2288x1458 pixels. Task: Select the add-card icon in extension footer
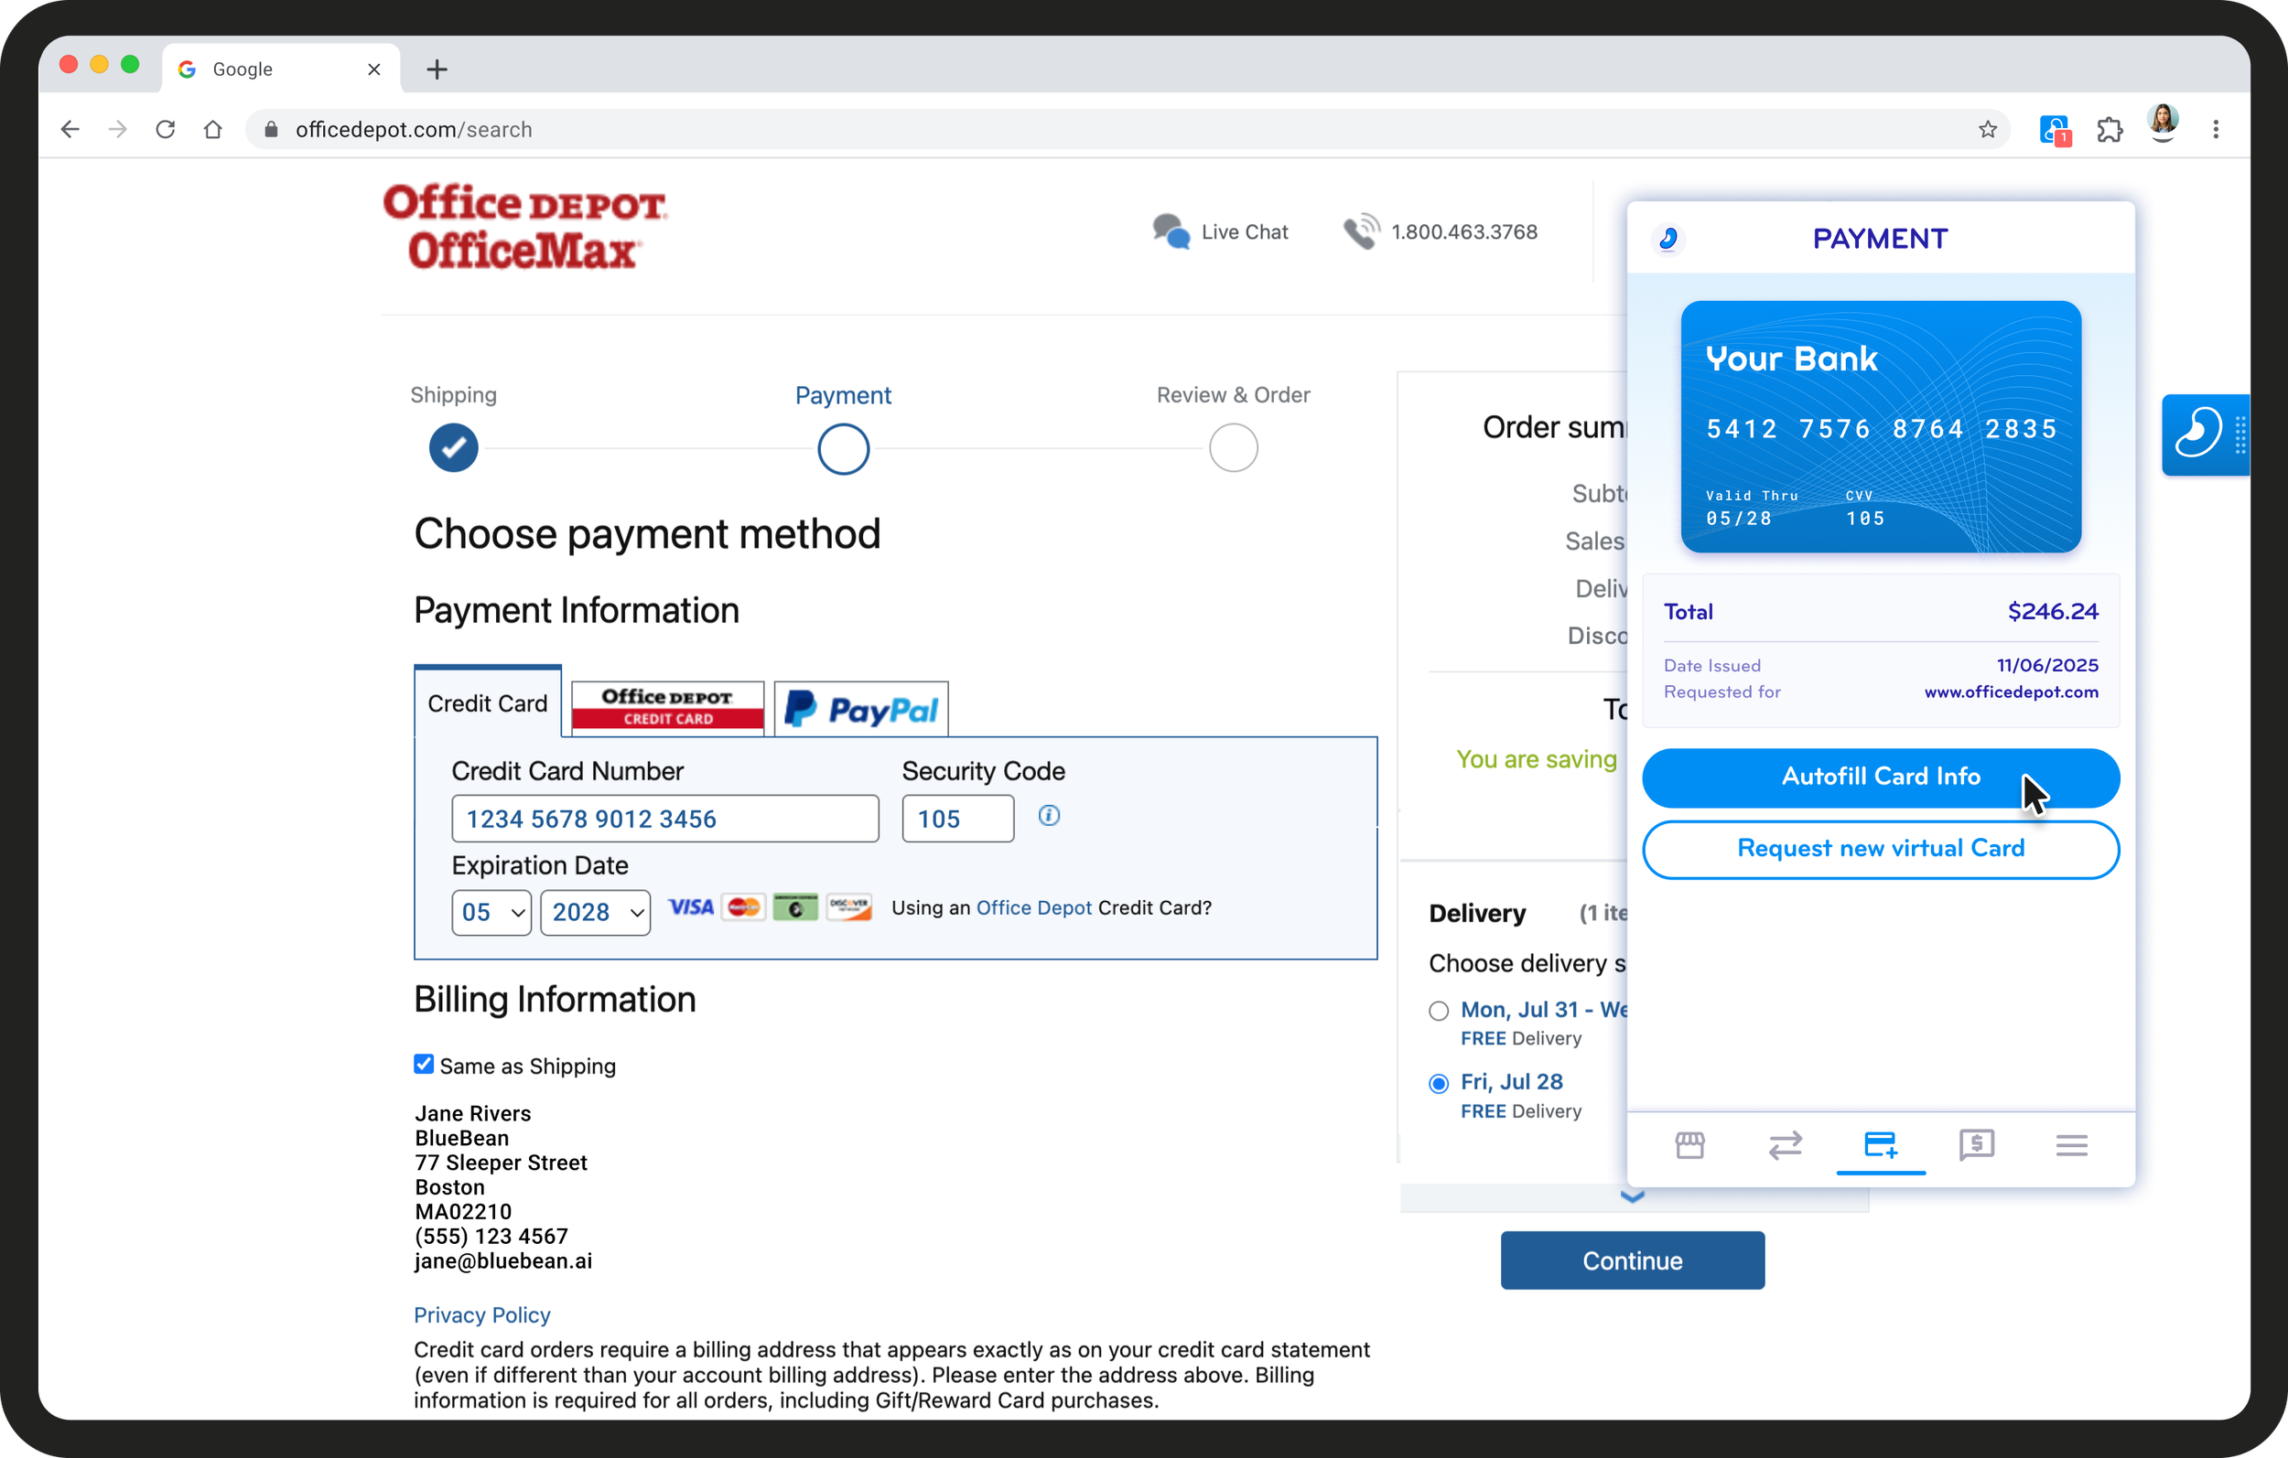(x=1881, y=1144)
